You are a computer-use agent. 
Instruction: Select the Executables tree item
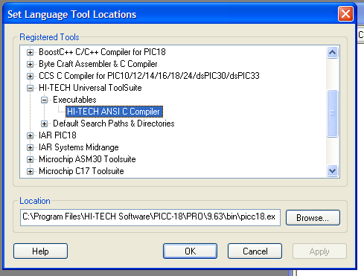click(x=74, y=100)
